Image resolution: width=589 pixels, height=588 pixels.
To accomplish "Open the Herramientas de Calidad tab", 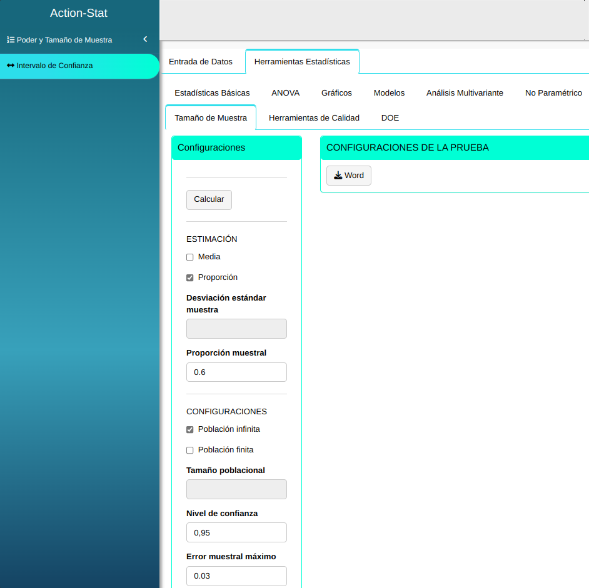I will [x=314, y=118].
